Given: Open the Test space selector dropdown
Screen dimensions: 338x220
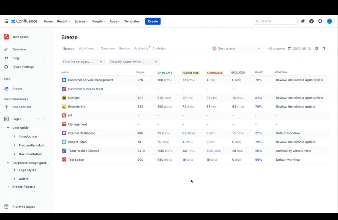Looking at the screenshot, I should coord(237,49).
